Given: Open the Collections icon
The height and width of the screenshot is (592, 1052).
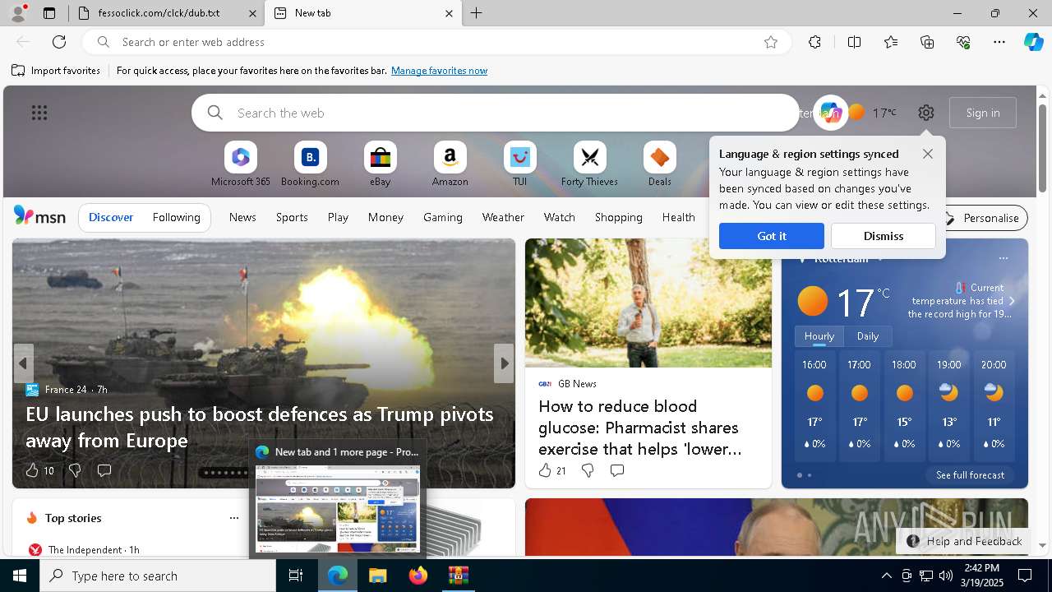Looking at the screenshot, I should pyautogui.click(x=927, y=42).
